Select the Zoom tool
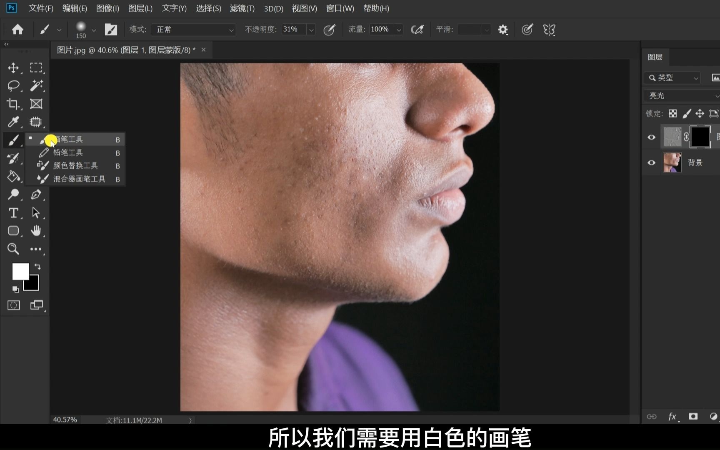Image resolution: width=720 pixels, height=450 pixels. [14, 249]
